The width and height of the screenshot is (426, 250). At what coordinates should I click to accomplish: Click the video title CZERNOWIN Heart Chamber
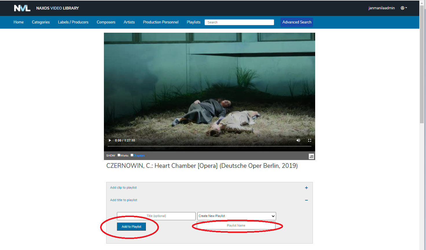point(202,166)
